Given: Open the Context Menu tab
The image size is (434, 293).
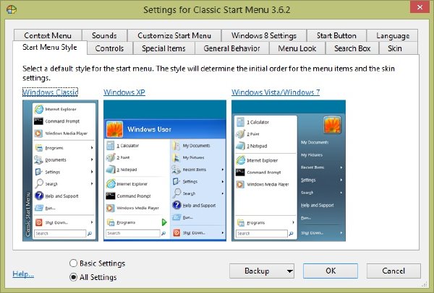Looking at the screenshot, I should tap(48, 35).
